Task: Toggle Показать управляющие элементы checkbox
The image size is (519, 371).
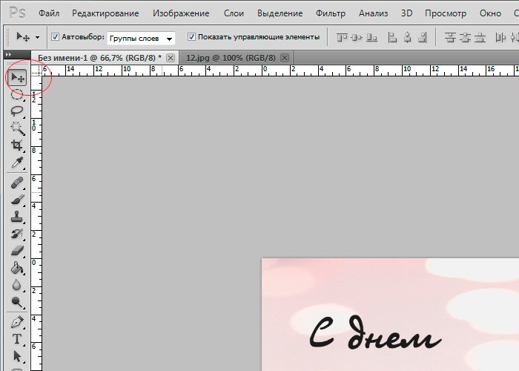Action: [191, 36]
